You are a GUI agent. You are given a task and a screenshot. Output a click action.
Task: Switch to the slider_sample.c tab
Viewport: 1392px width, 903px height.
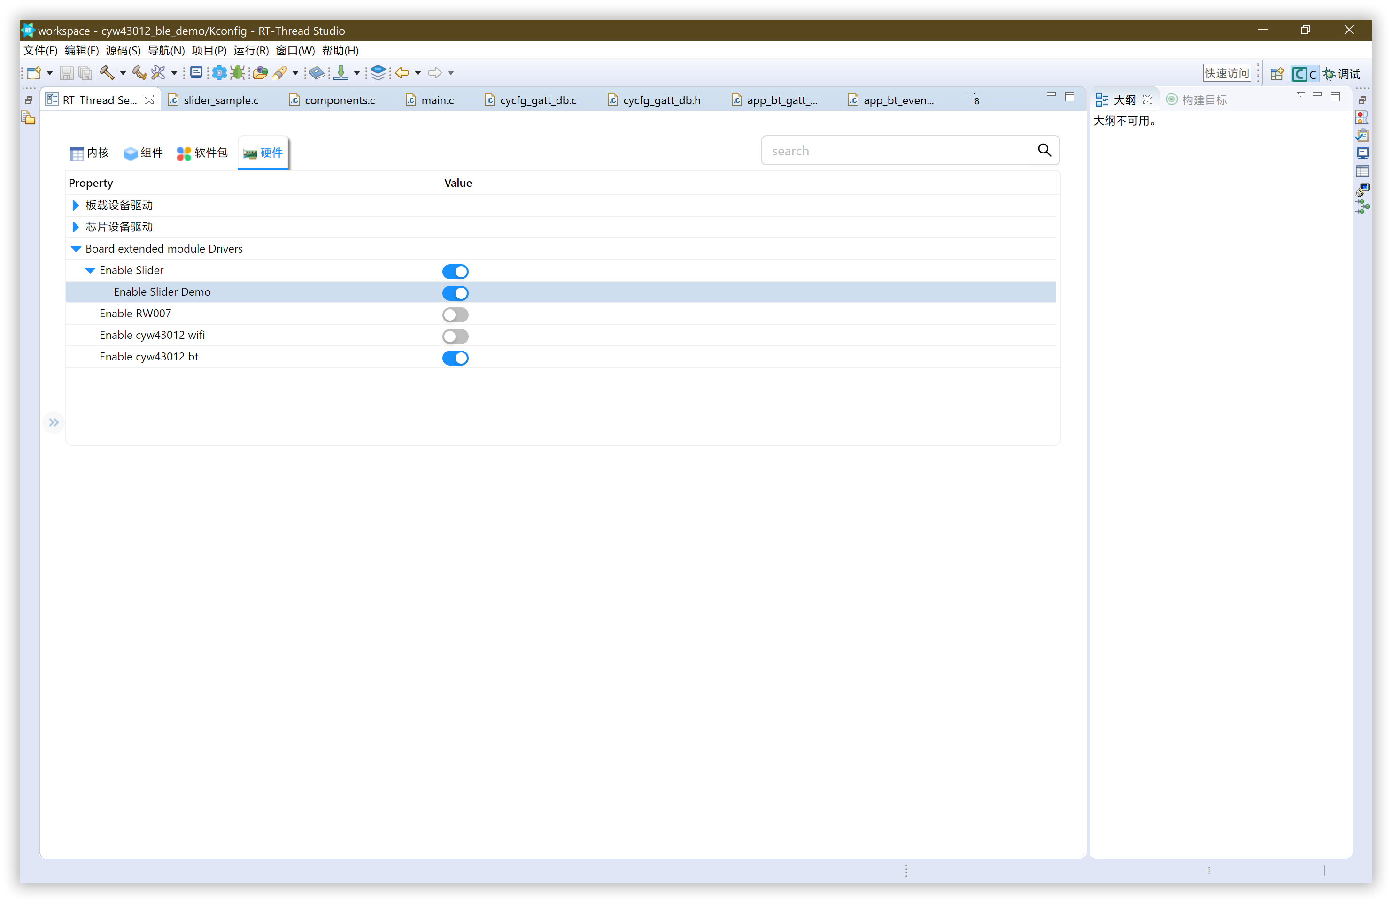[x=214, y=100]
